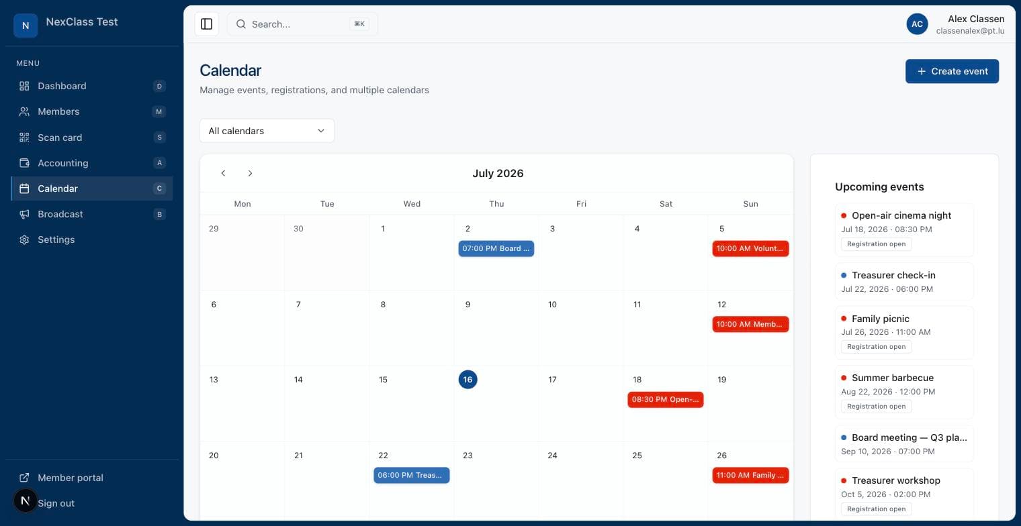Click the AC user avatar
This screenshot has height=526, width=1021.
[x=917, y=24]
